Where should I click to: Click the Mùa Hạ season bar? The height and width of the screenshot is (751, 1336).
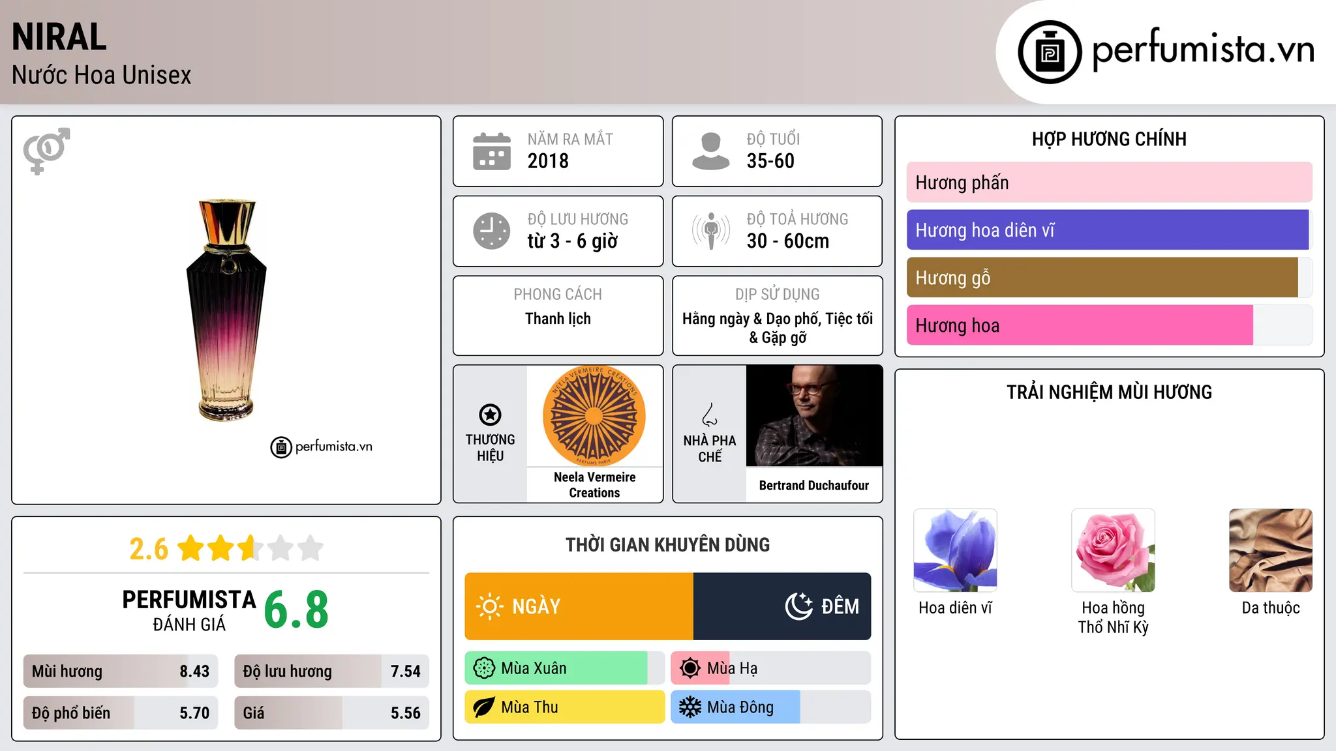point(771,668)
